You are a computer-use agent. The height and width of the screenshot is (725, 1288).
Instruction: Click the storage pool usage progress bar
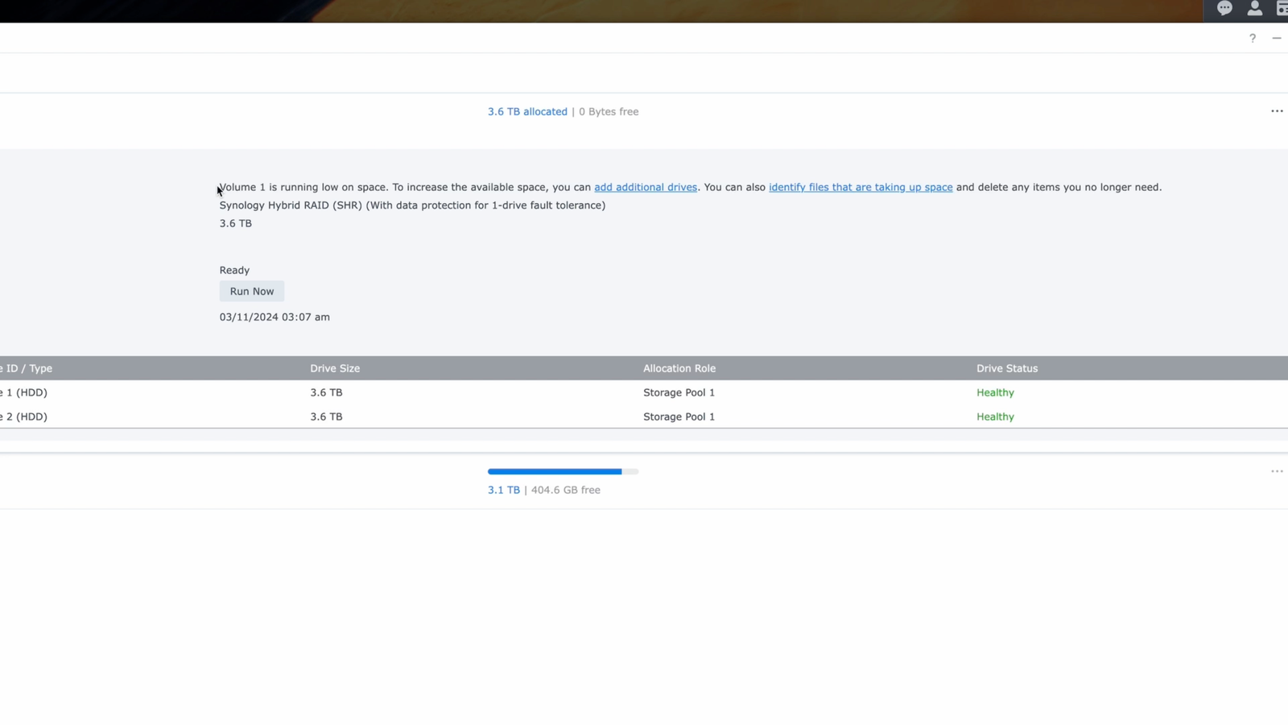click(563, 471)
